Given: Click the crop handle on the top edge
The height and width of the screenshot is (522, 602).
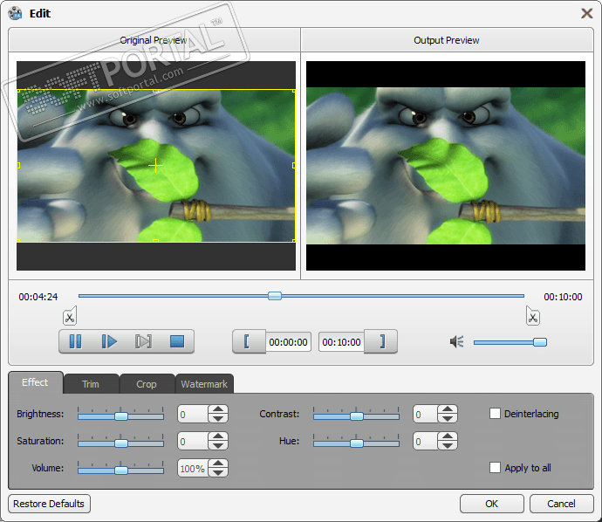Looking at the screenshot, I should tap(155, 91).
